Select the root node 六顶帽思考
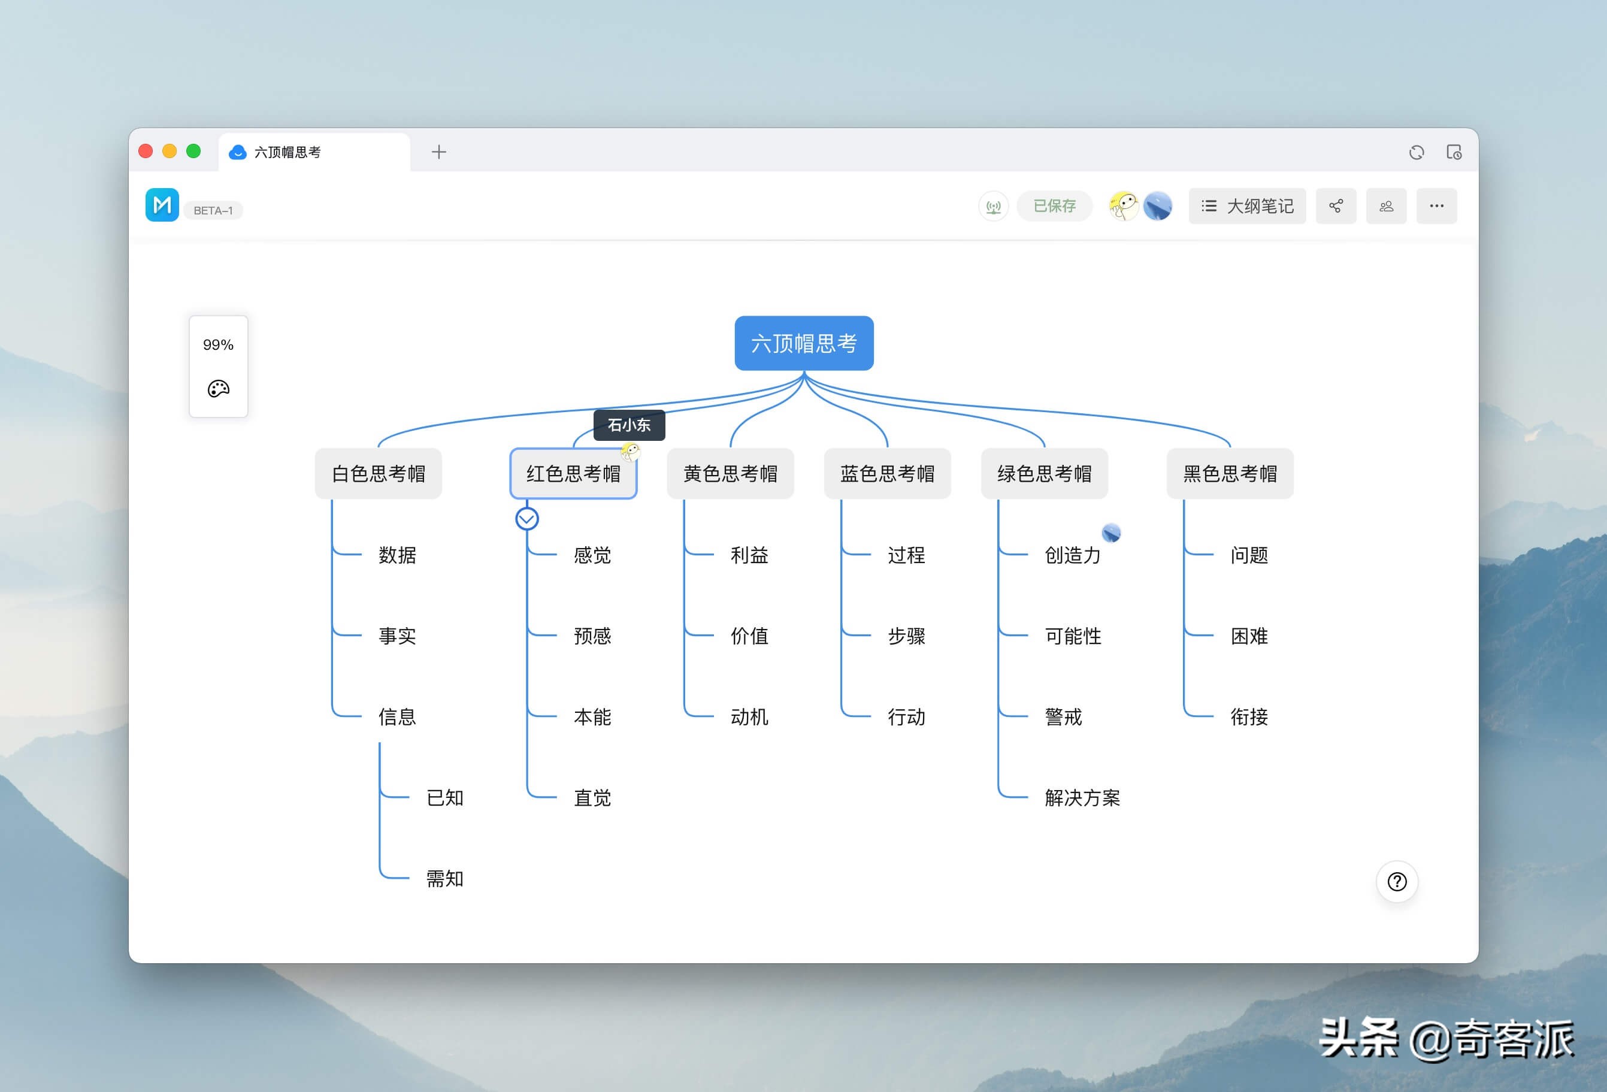The height and width of the screenshot is (1092, 1607). pyautogui.click(x=804, y=343)
